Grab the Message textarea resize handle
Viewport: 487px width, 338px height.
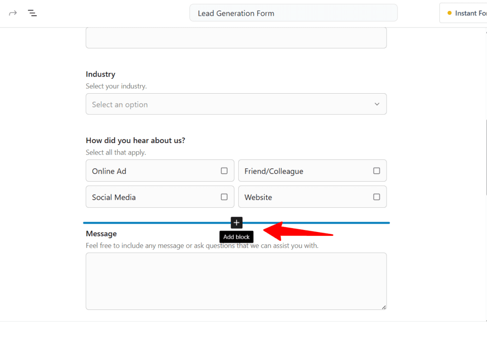(384, 307)
